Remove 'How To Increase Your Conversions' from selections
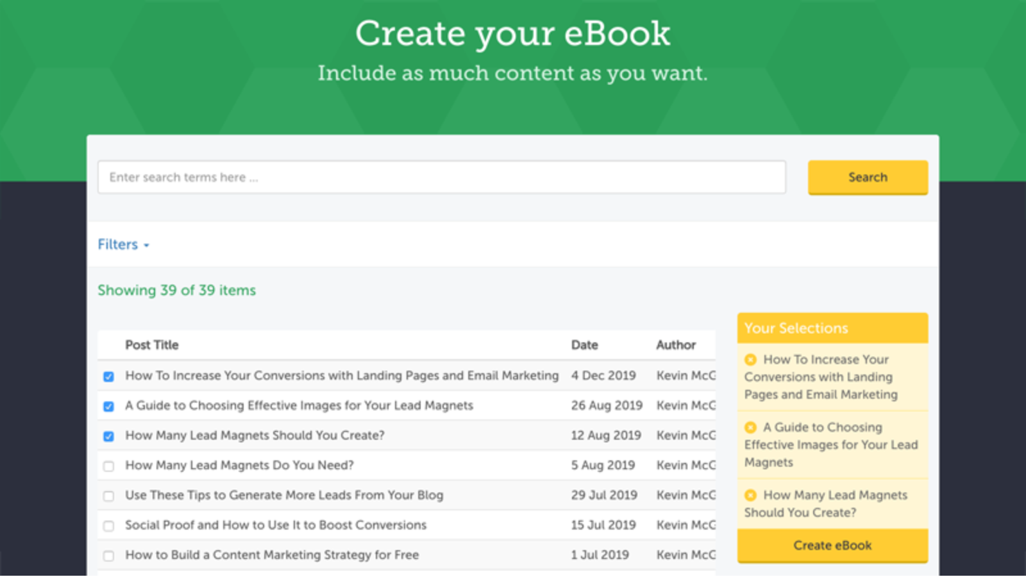Viewport: 1026px width, 577px height. point(752,359)
